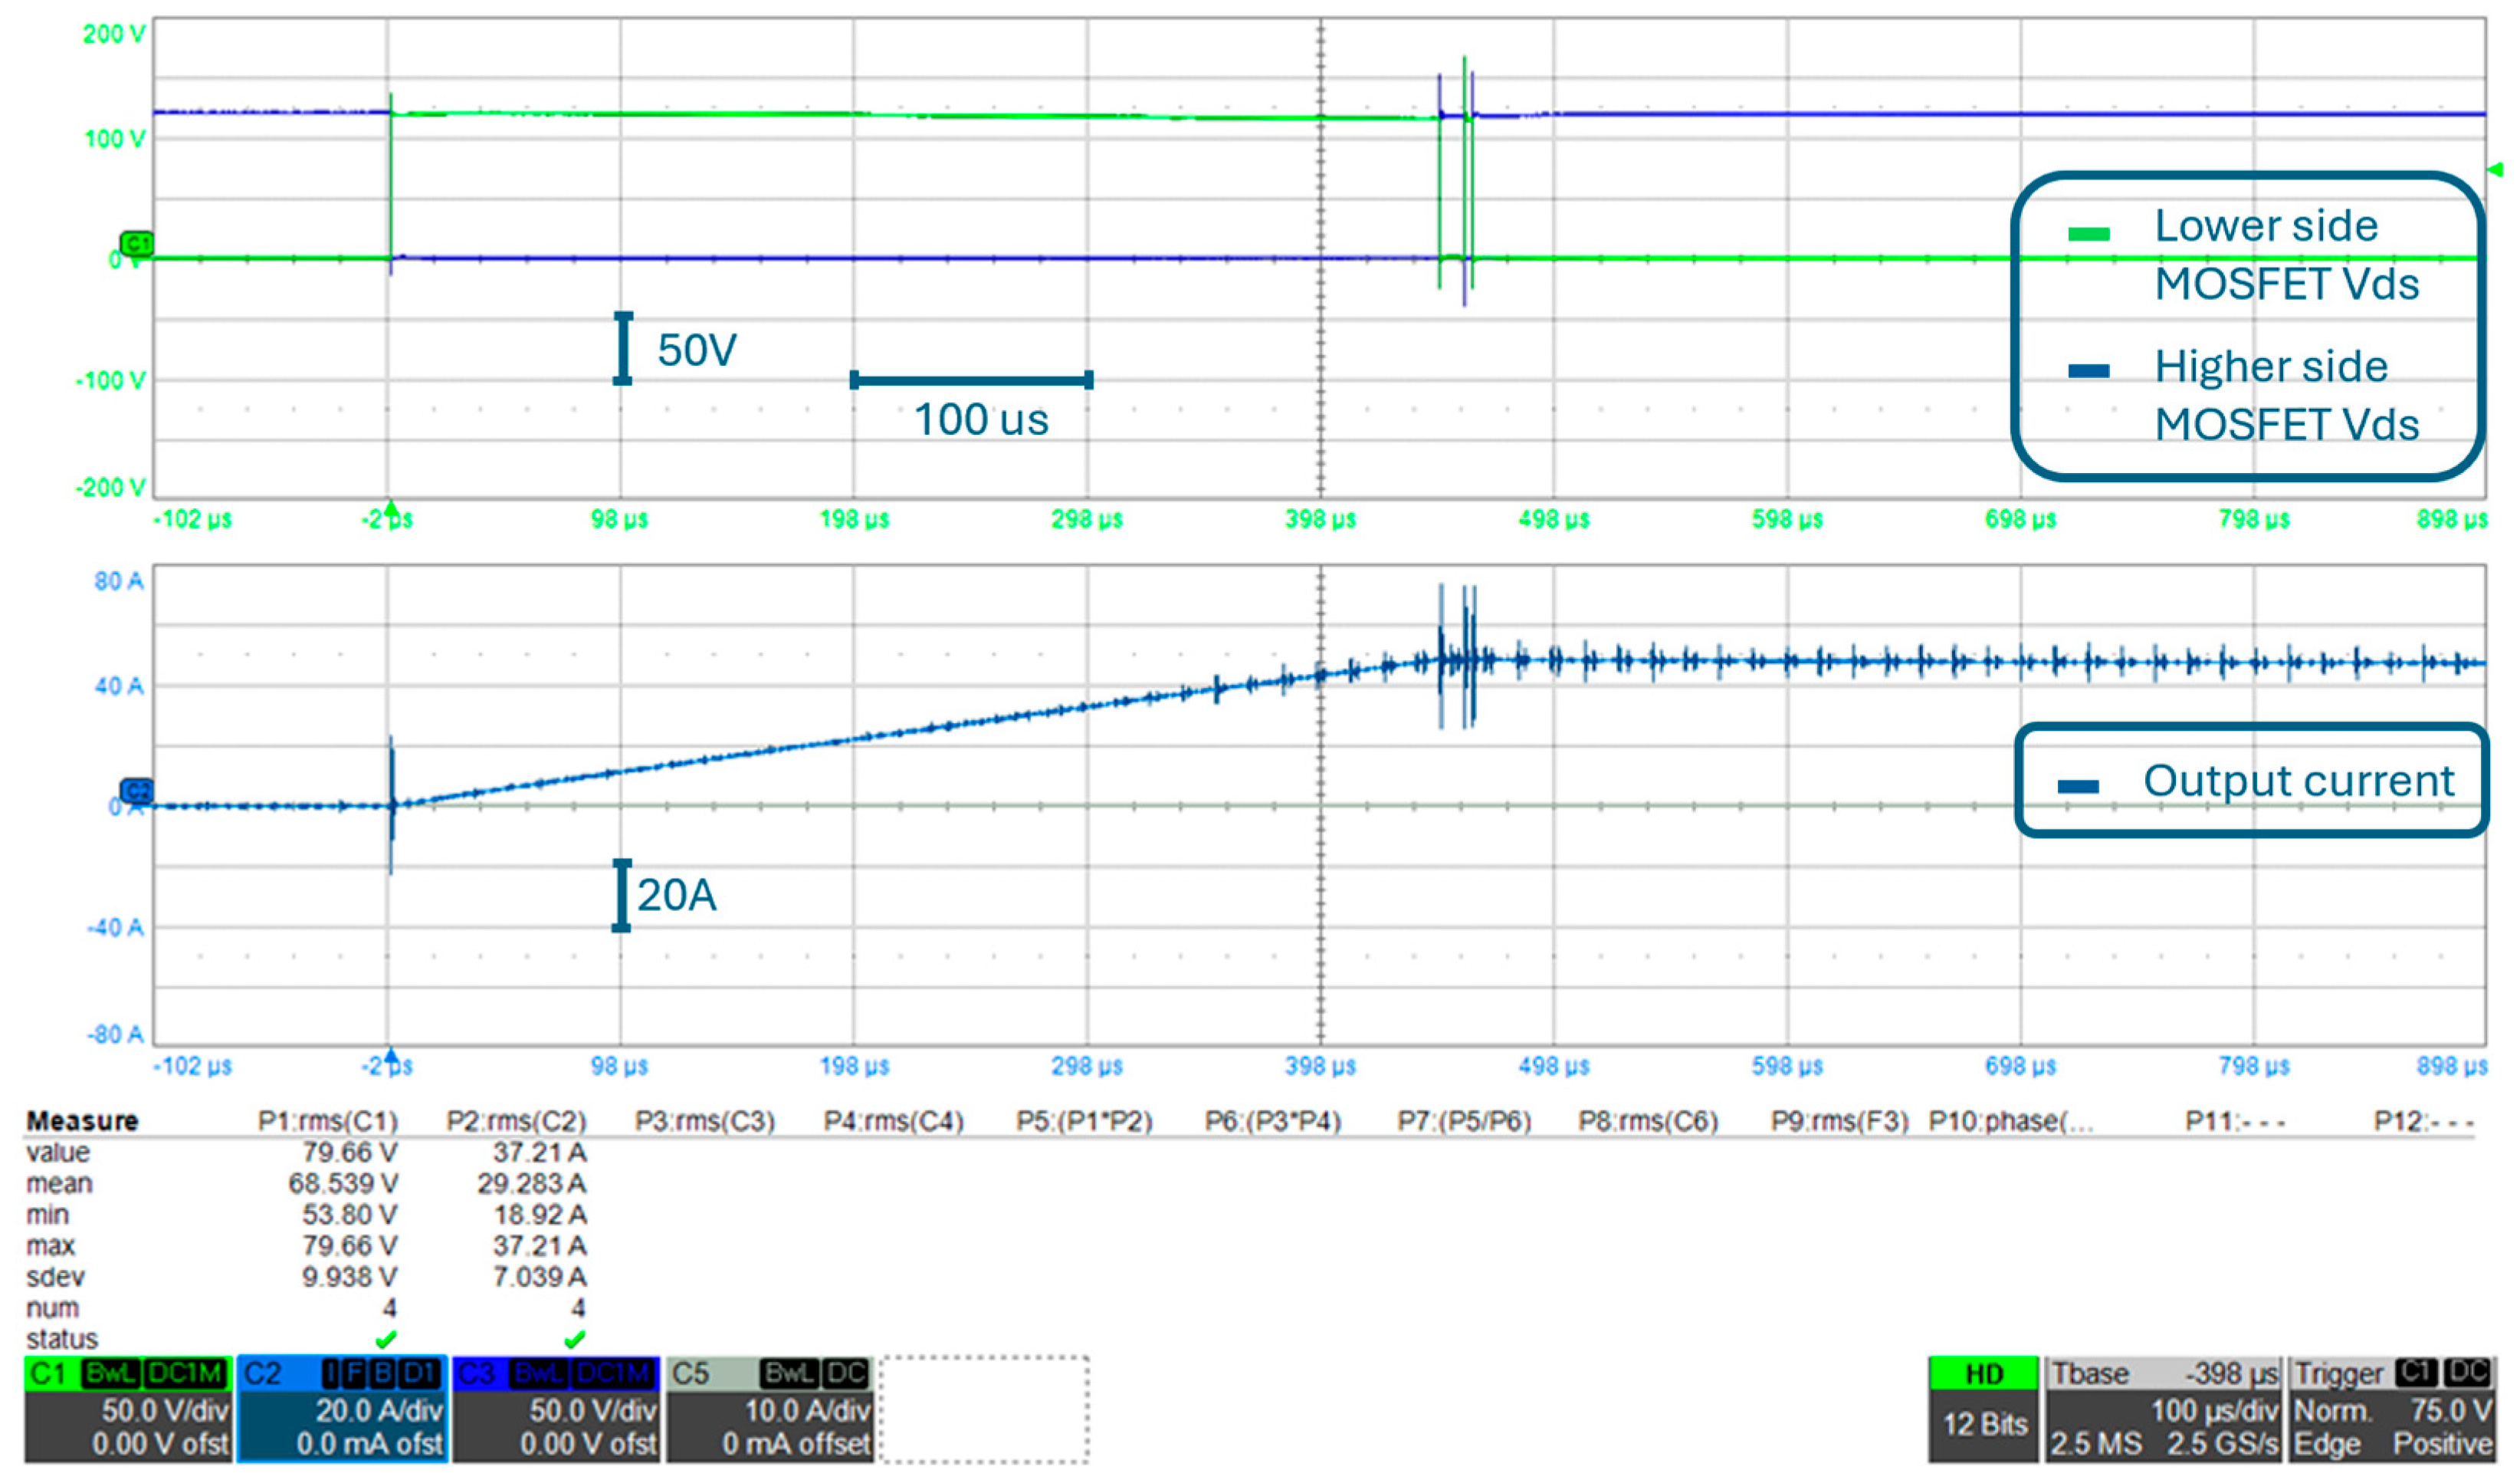2520x1480 pixels.
Task: Click the green checkmark under P2 status
Action: (x=574, y=1339)
